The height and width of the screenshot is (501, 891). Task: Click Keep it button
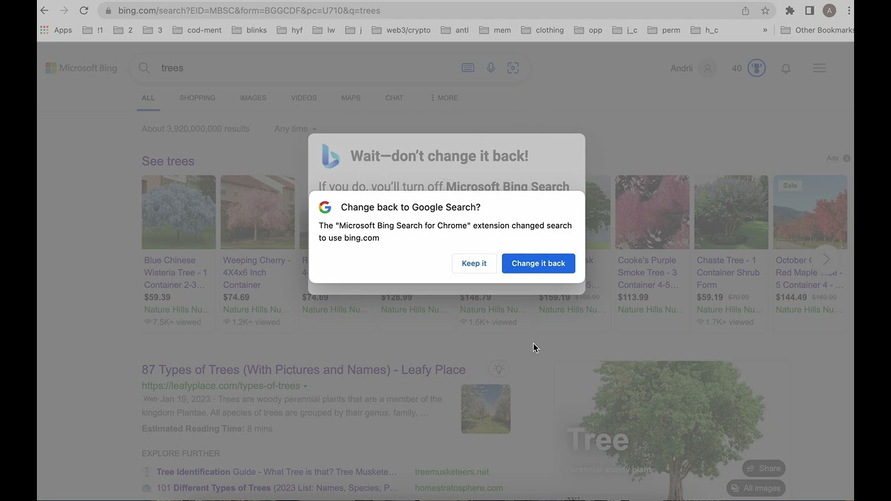pyautogui.click(x=474, y=263)
